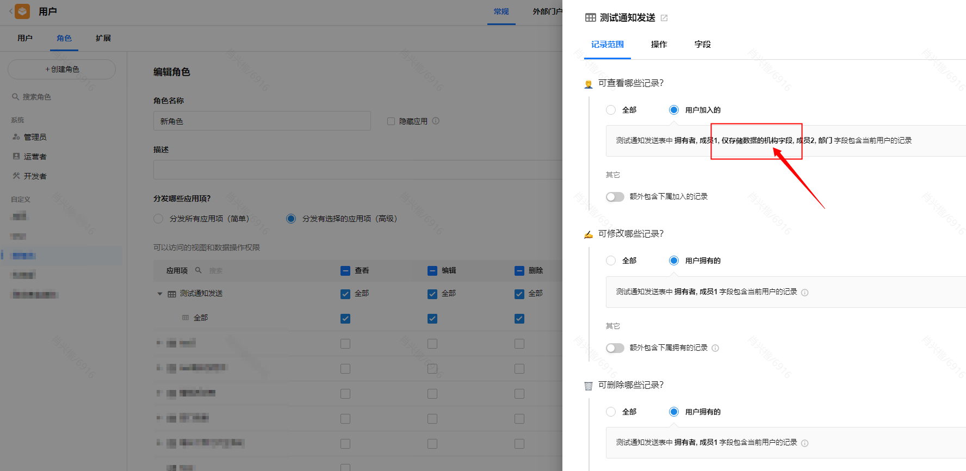Click the orange app logo icon

click(23, 11)
